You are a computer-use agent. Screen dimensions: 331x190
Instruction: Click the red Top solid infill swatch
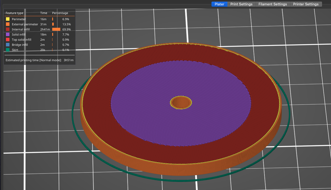pos(8,40)
